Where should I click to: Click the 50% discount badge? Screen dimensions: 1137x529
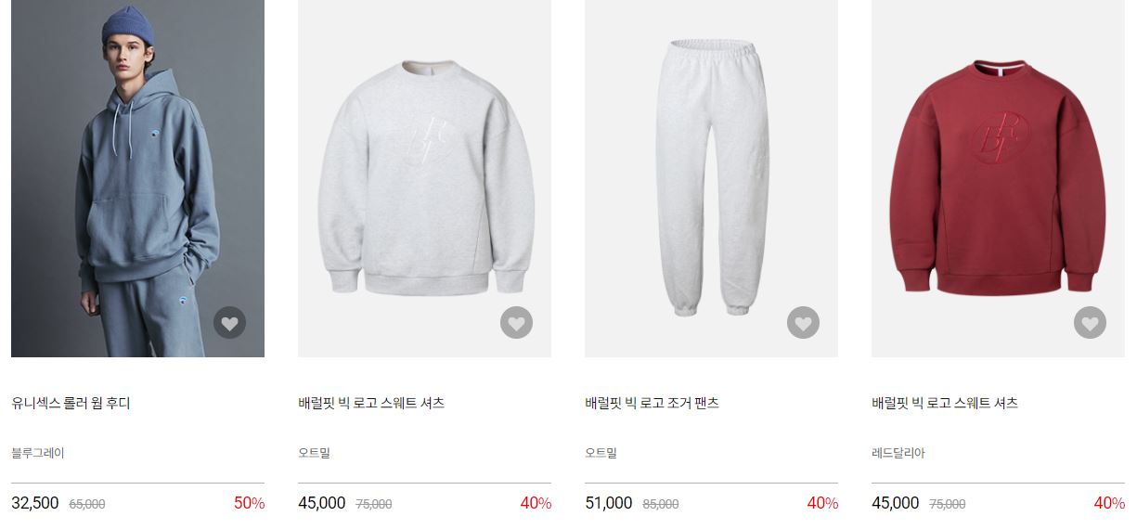click(x=249, y=503)
